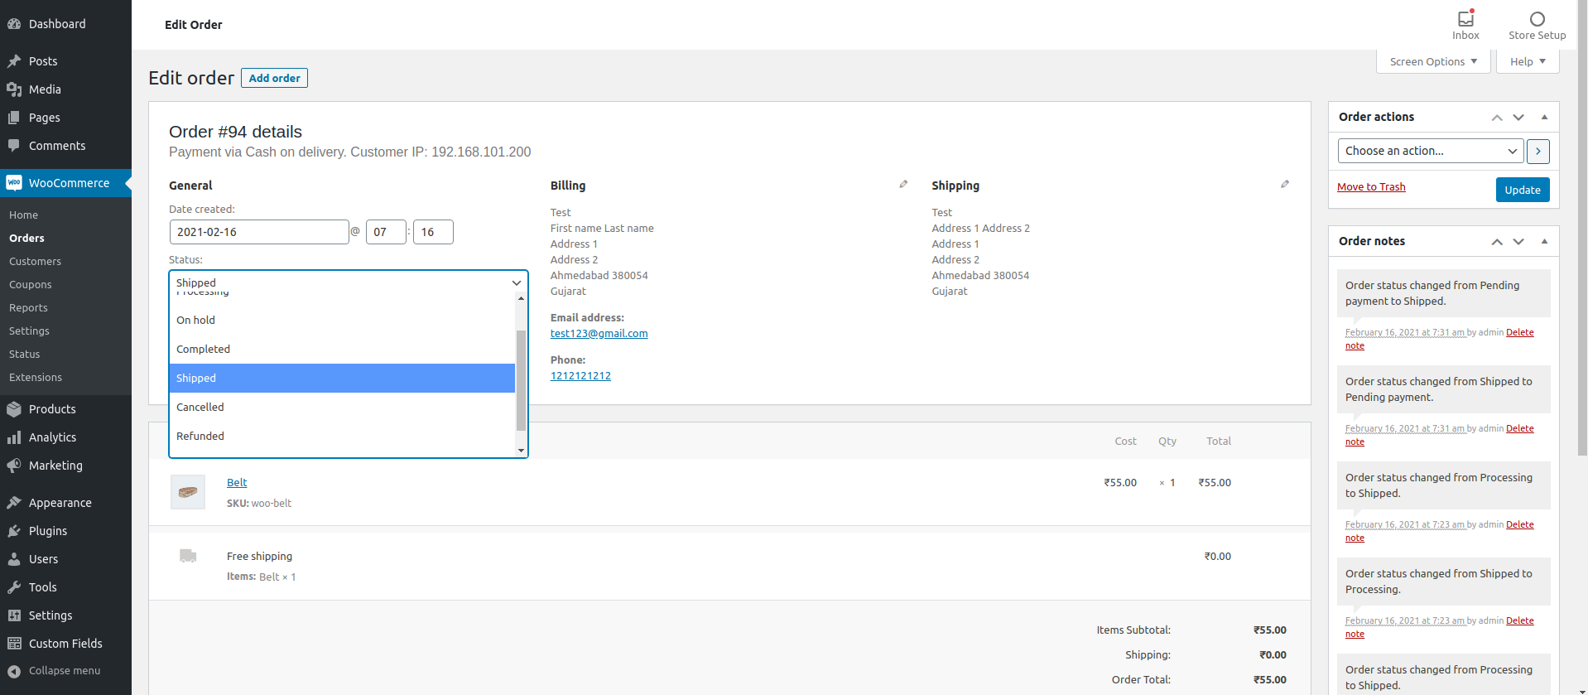Click the Custom Fields icon

tap(14, 644)
